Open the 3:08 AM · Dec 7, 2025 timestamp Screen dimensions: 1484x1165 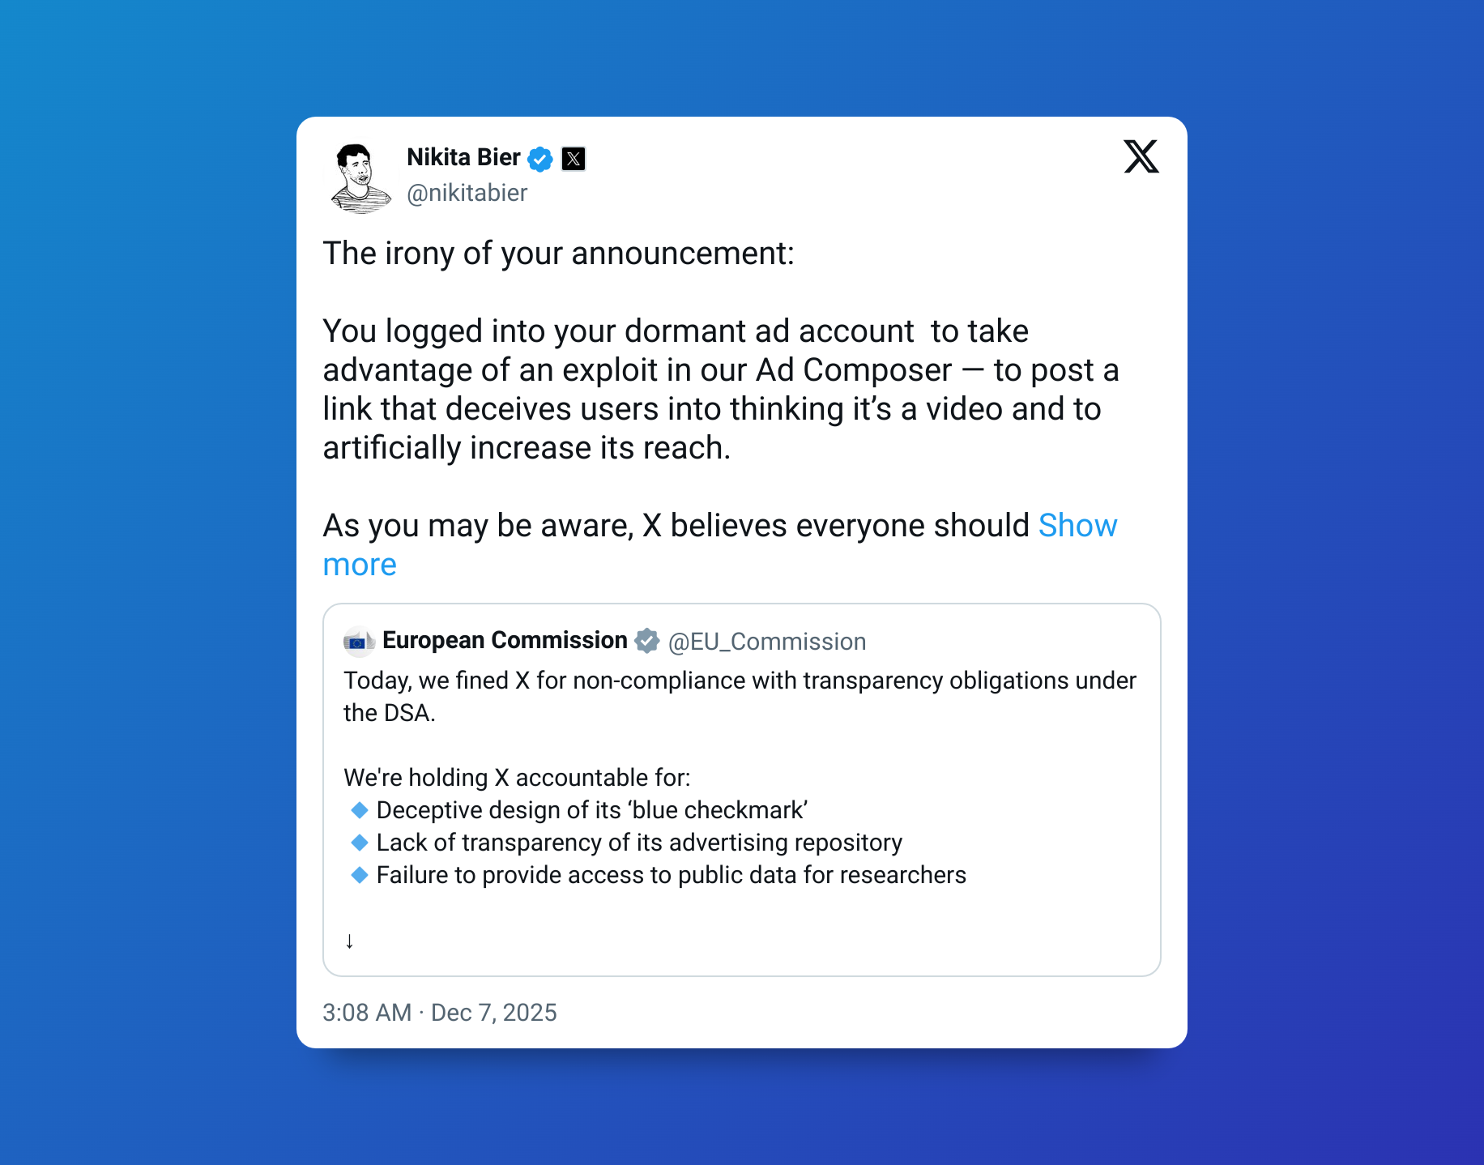pos(439,1013)
